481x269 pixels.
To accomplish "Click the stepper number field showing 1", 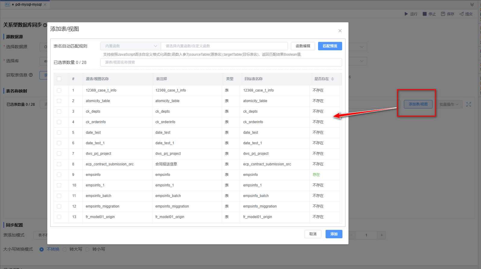I will click(x=366, y=235).
